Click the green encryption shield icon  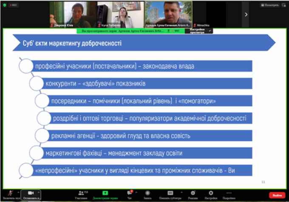pos(5,5)
